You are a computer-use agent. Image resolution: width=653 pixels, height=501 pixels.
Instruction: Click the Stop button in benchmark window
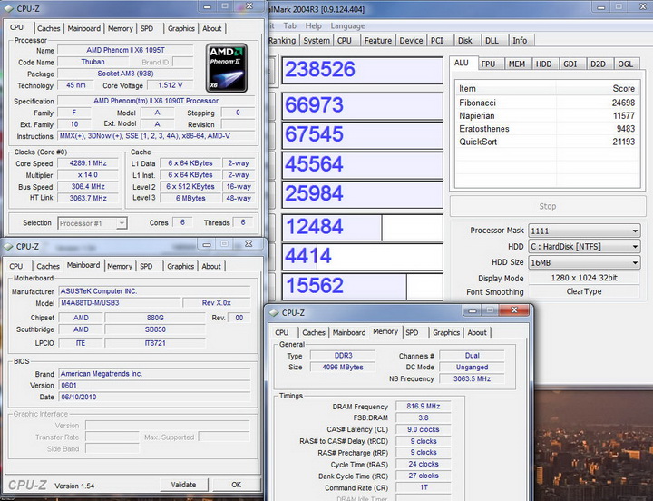point(547,206)
